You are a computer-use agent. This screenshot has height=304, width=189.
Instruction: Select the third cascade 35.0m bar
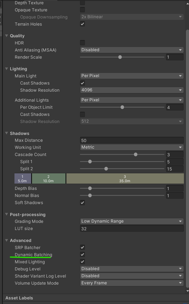pos(125,179)
